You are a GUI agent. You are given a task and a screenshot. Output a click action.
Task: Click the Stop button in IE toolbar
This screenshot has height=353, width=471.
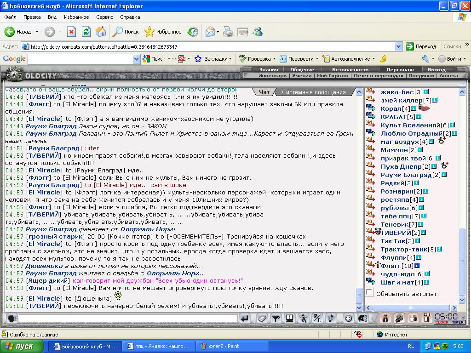click(x=71, y=32)
